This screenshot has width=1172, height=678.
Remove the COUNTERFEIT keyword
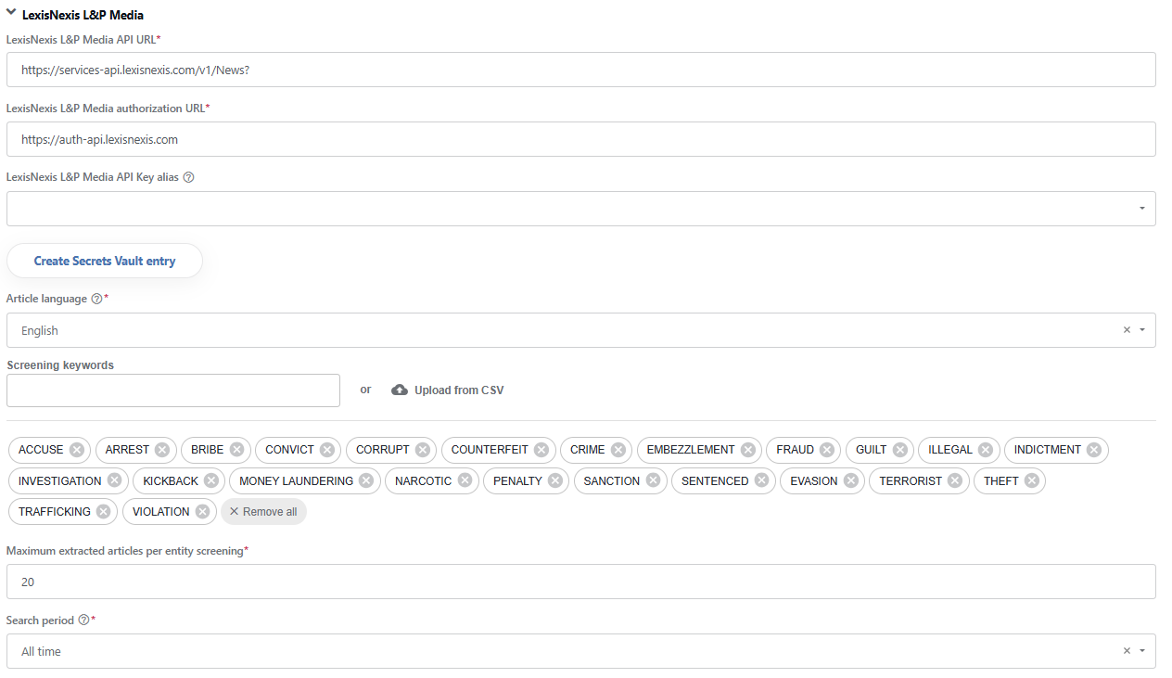[x=541, y=450]
